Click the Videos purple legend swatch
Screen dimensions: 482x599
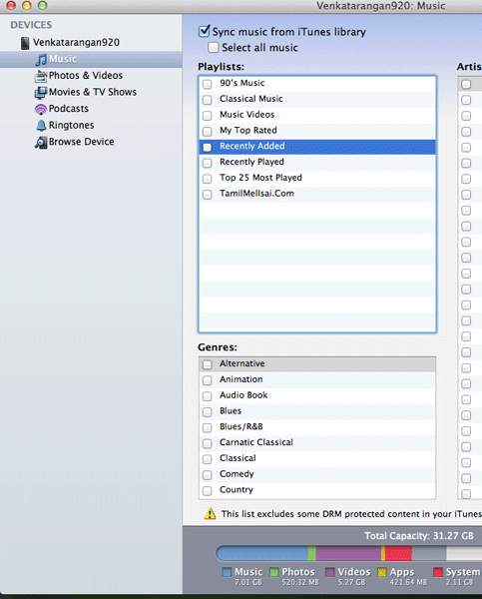[x=330, y=572]
